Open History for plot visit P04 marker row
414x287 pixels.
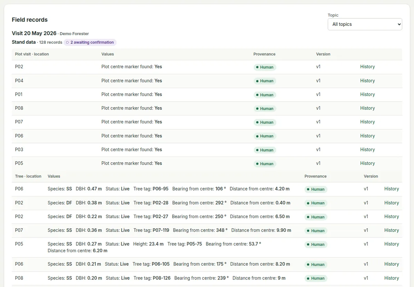point(367,81)
